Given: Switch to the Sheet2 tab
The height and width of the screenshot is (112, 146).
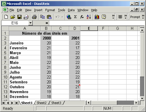Looking at the screenshot, I should pyautogui.click(x=42, y=103).
